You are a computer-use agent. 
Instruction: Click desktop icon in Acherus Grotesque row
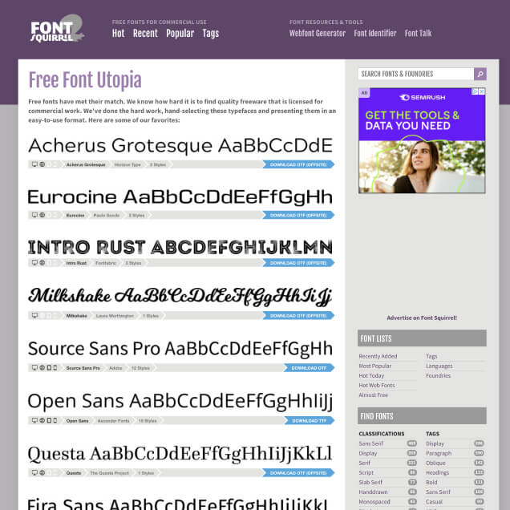[34, 164]
